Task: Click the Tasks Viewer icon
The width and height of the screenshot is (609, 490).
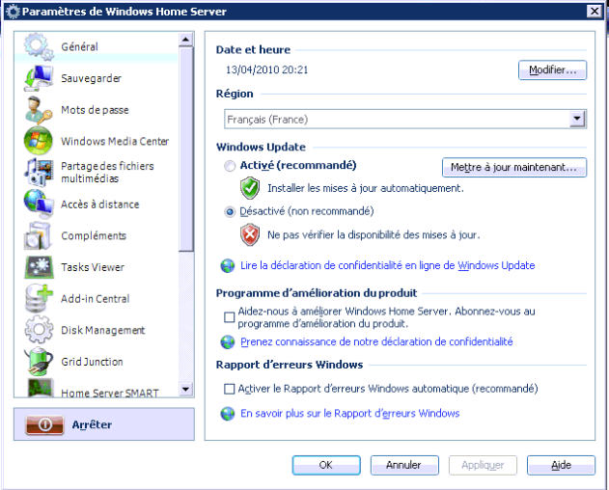Action: click(x=39, y=267)
